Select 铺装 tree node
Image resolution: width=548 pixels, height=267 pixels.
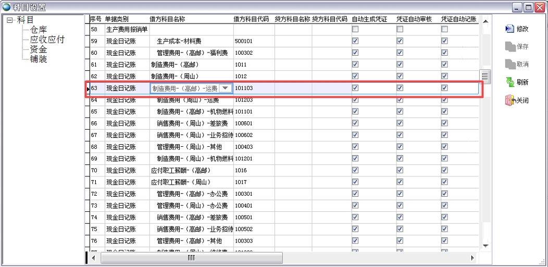pos(39,59)
